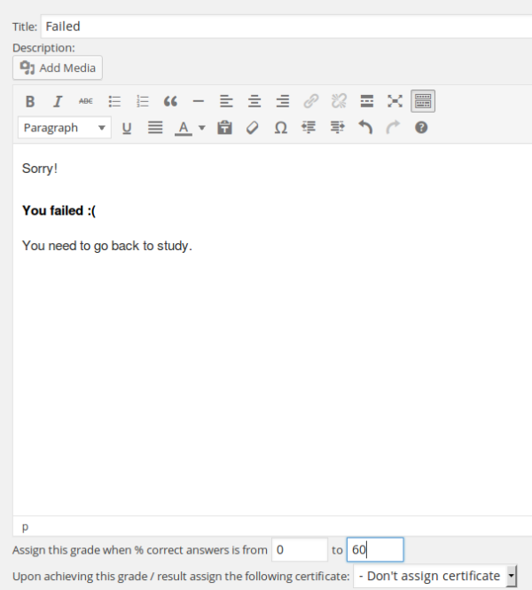The image size is (532, 590).
Task: Click the 'Sorry!' text in the editor
Action: [x=40, y=169]
